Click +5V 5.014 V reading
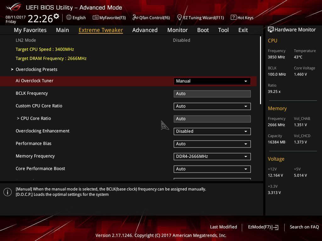 300,175
